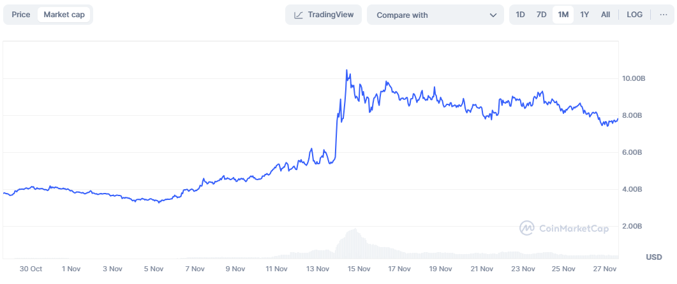This screenshot has width=677, height=284.
Task: Click the market cap peak on the line
Action: [346, 70]
